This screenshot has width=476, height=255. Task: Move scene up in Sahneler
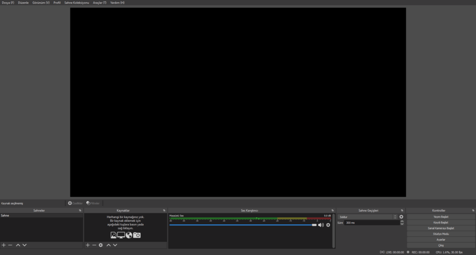coord(18,245)
